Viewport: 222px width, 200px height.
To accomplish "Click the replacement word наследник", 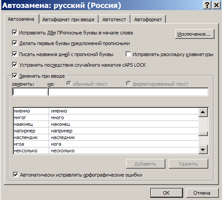I will coord(63,137).
